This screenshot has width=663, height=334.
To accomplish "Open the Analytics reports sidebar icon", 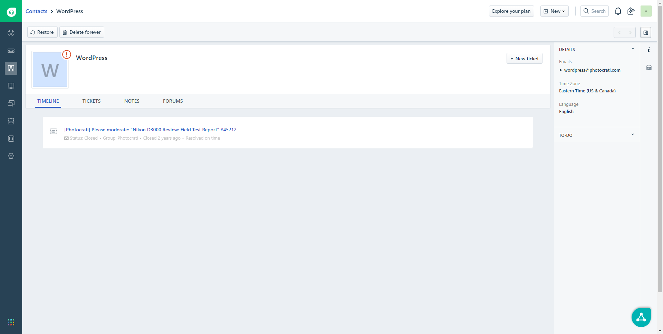I will pyautogui.click(x=11, y=139).
